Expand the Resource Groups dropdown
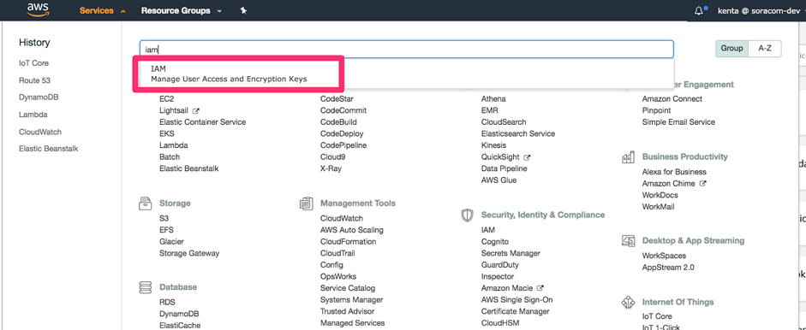 [182, 10]
